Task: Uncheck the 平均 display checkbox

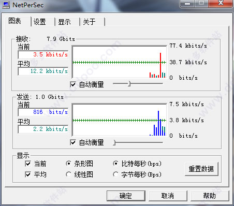Action: (x=28, y=174)
